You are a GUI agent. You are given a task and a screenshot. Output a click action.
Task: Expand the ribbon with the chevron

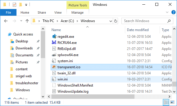pos(167,12)
